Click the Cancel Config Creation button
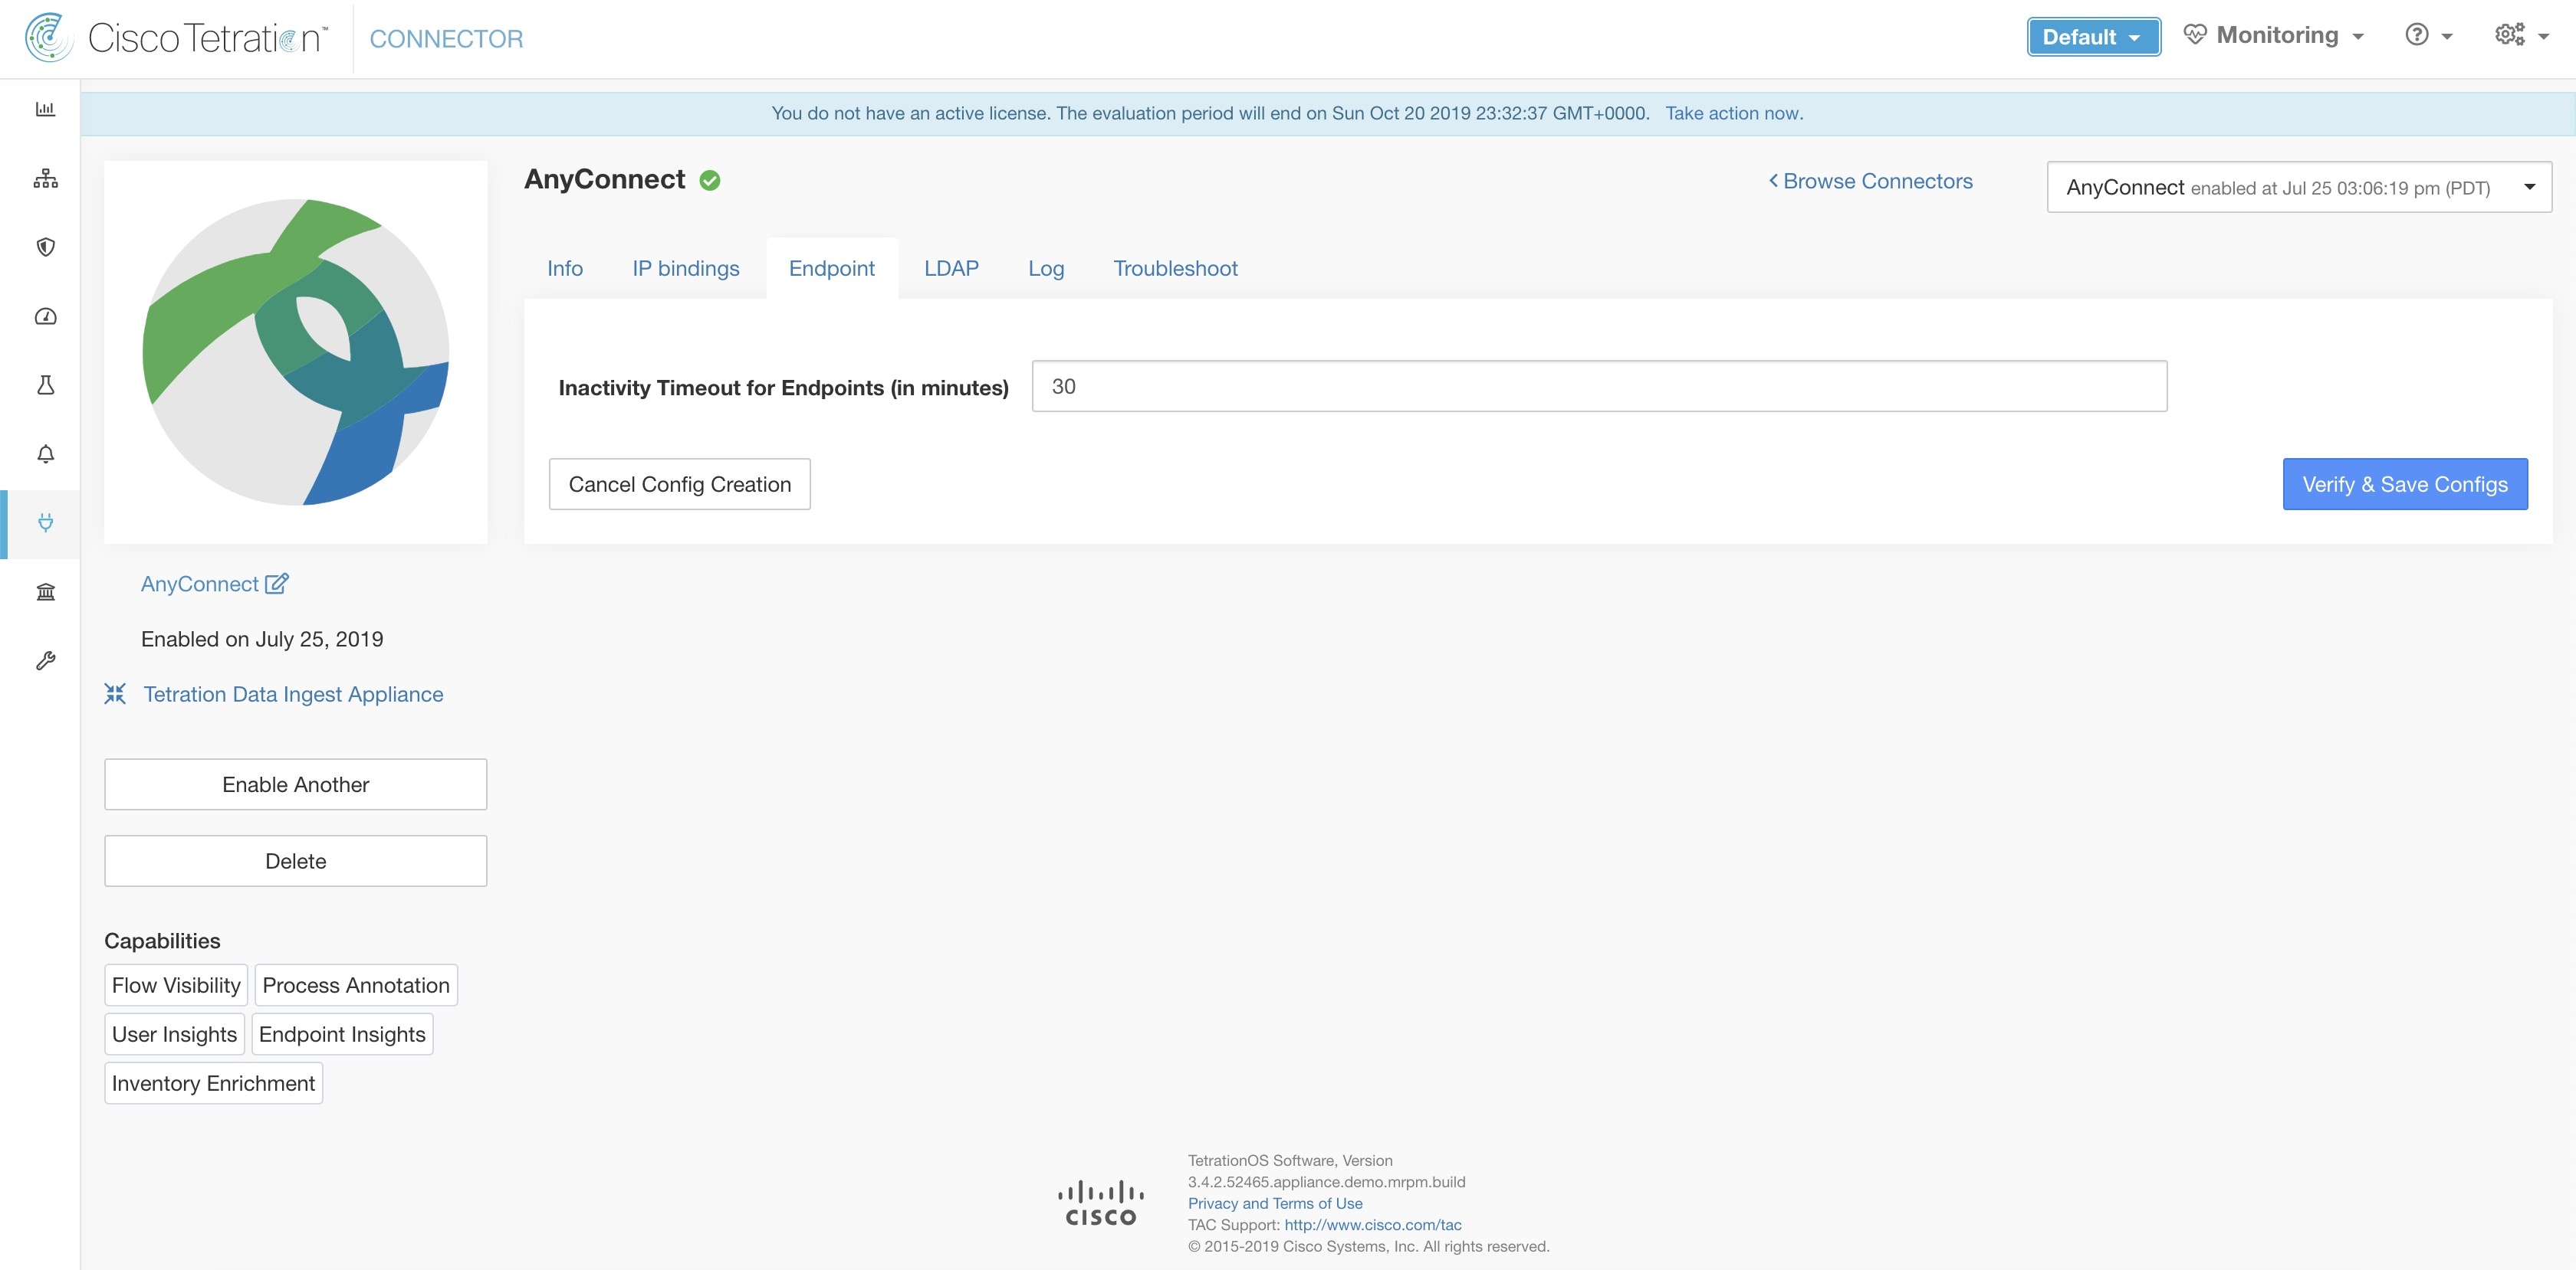 pos(680,483)
